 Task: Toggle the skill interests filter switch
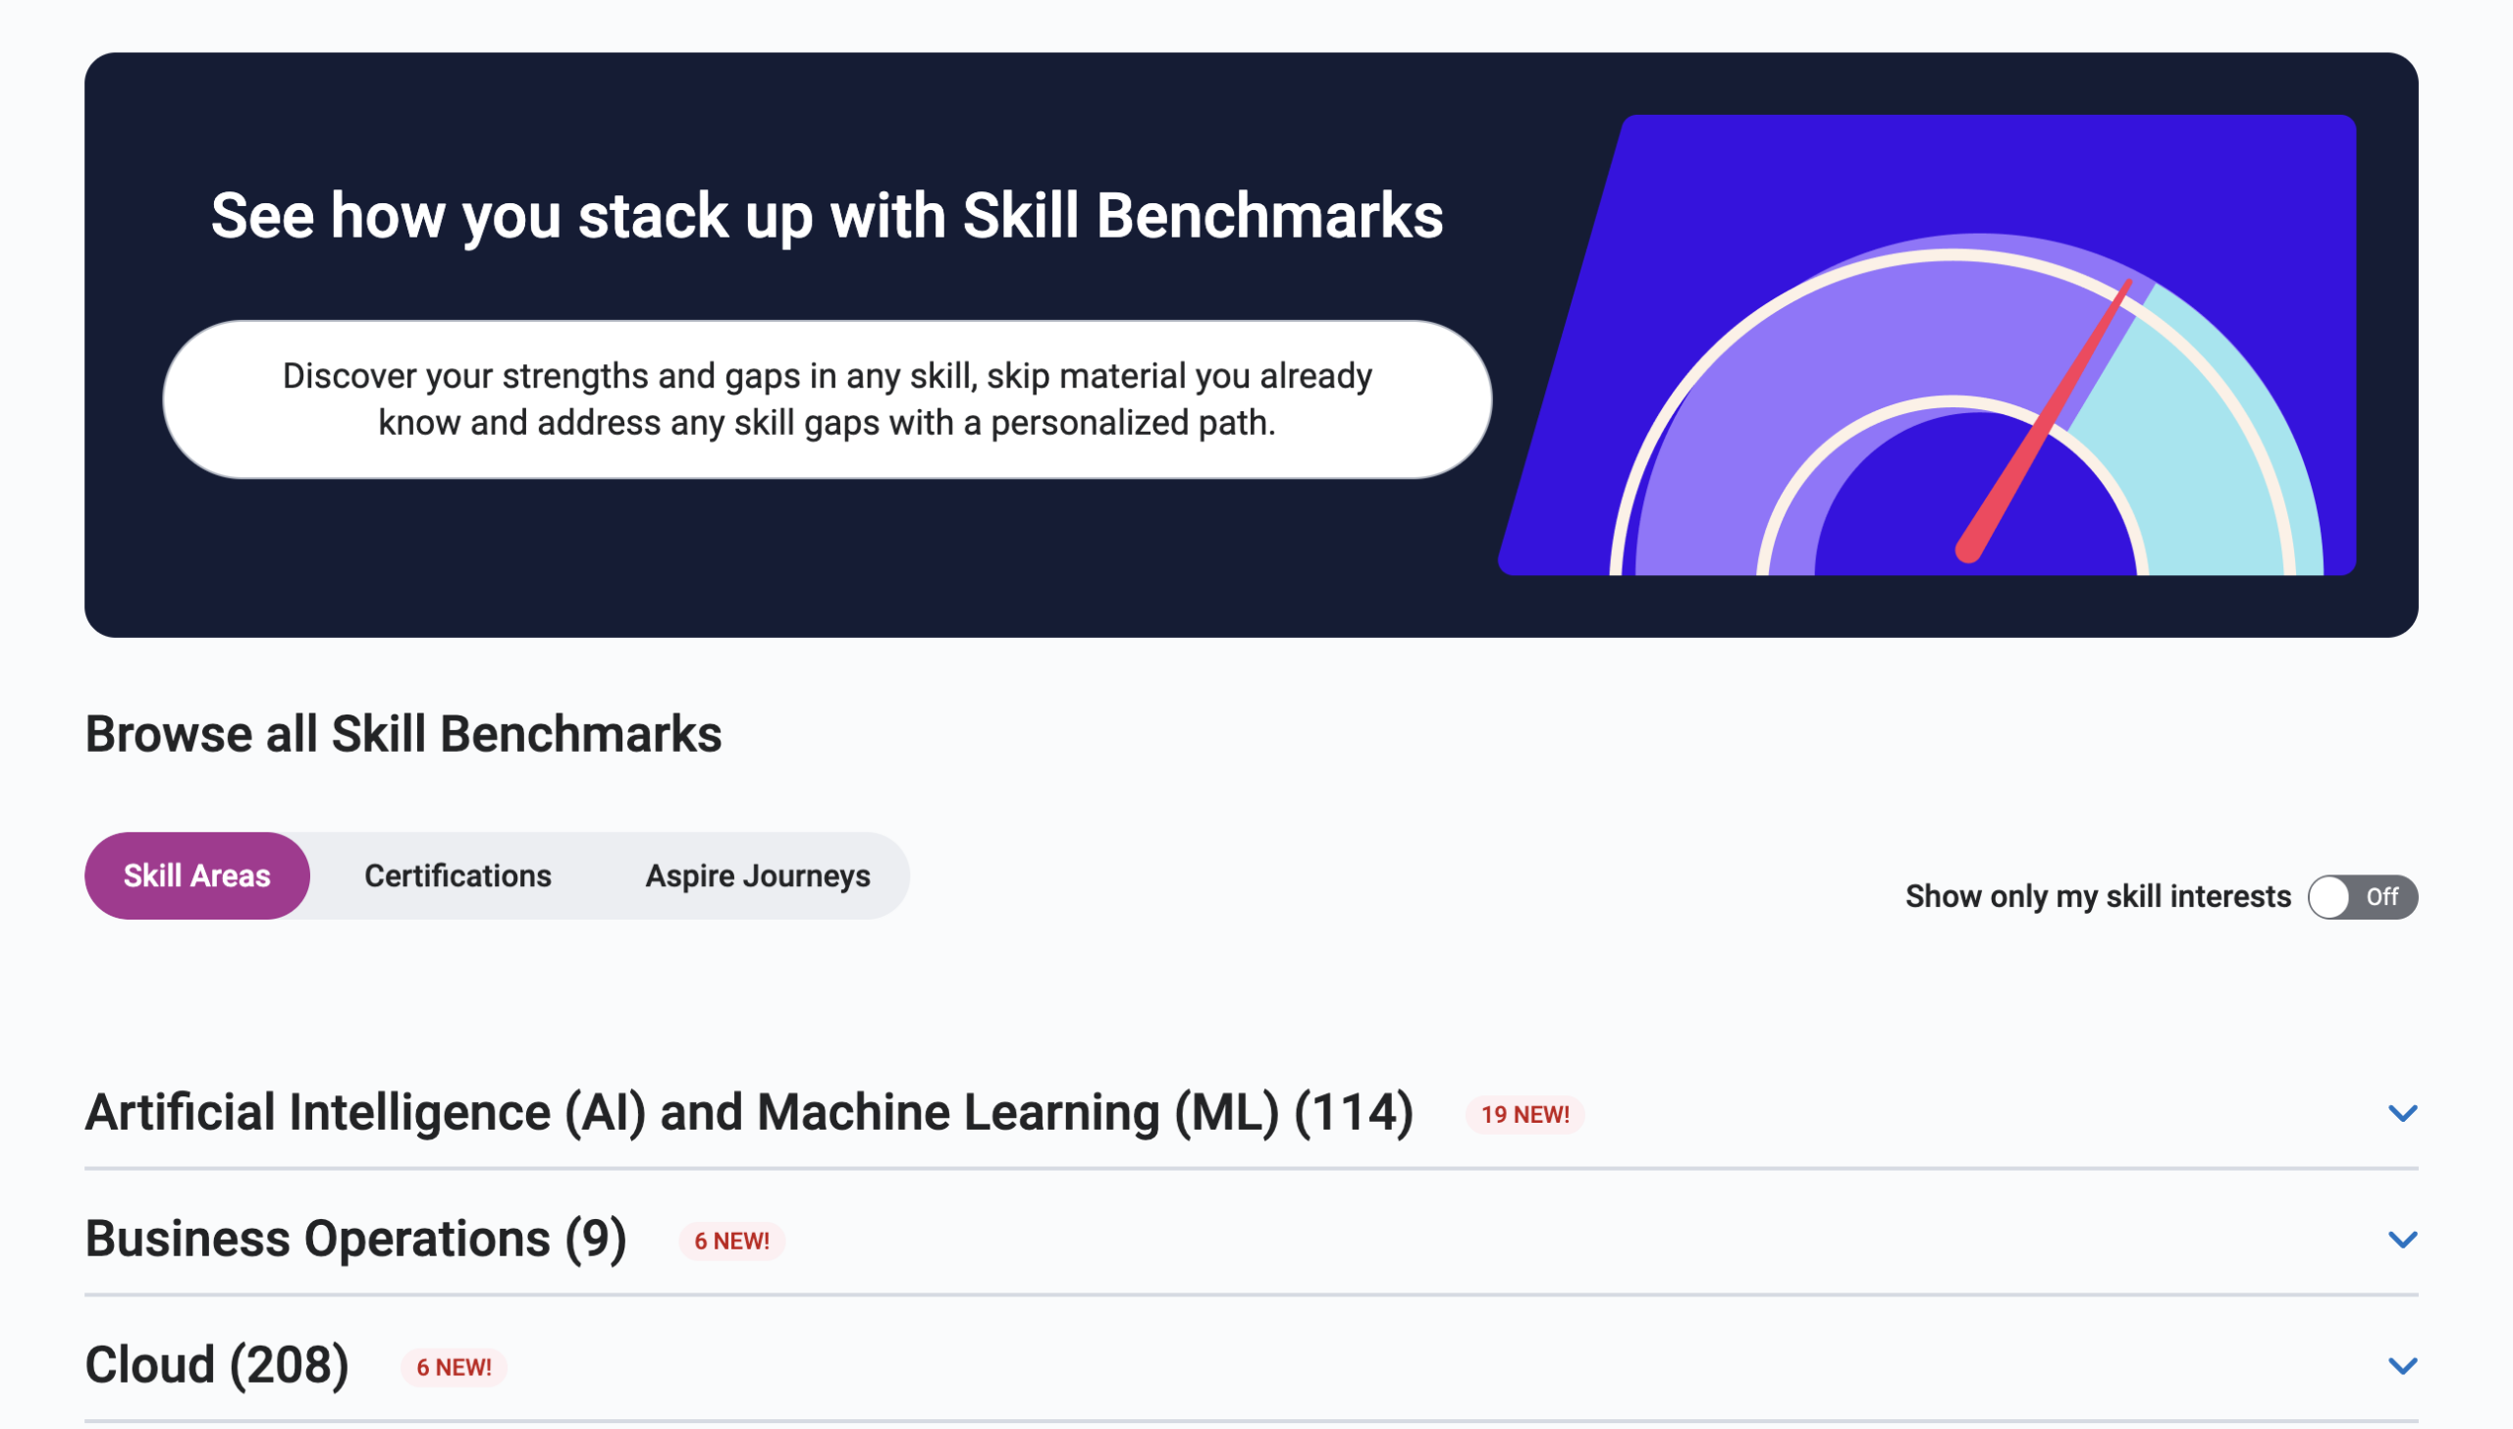(2363, 896)
